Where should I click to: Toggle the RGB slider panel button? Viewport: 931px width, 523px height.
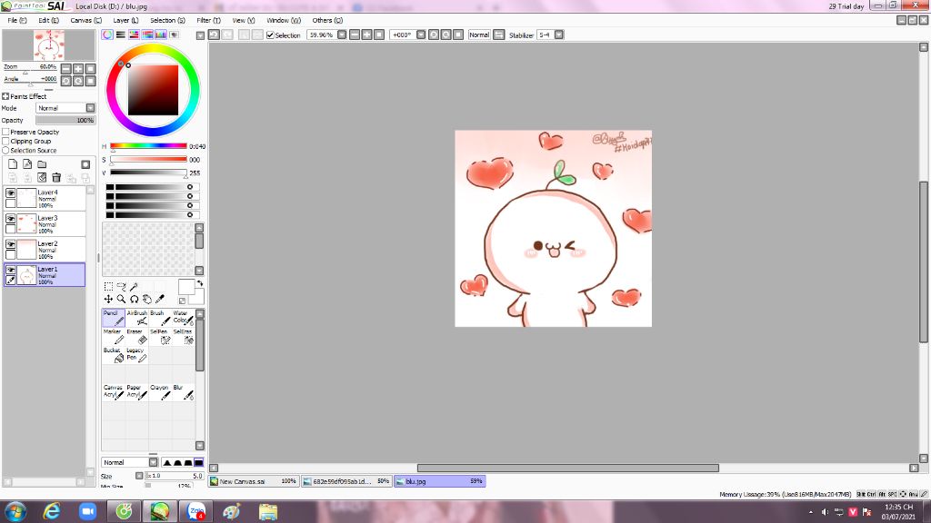(121, 35)
